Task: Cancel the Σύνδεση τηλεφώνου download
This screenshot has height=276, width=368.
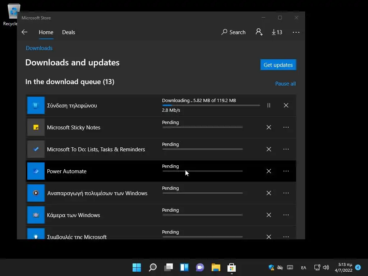Action: click(286, 105)
